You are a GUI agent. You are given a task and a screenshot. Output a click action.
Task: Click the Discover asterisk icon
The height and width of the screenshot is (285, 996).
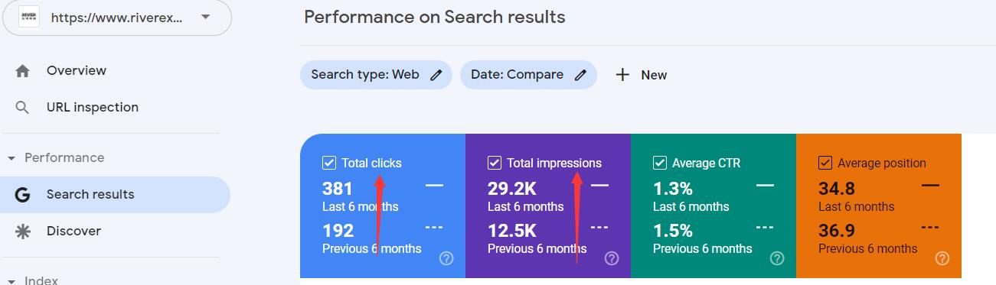click(23, 232)
